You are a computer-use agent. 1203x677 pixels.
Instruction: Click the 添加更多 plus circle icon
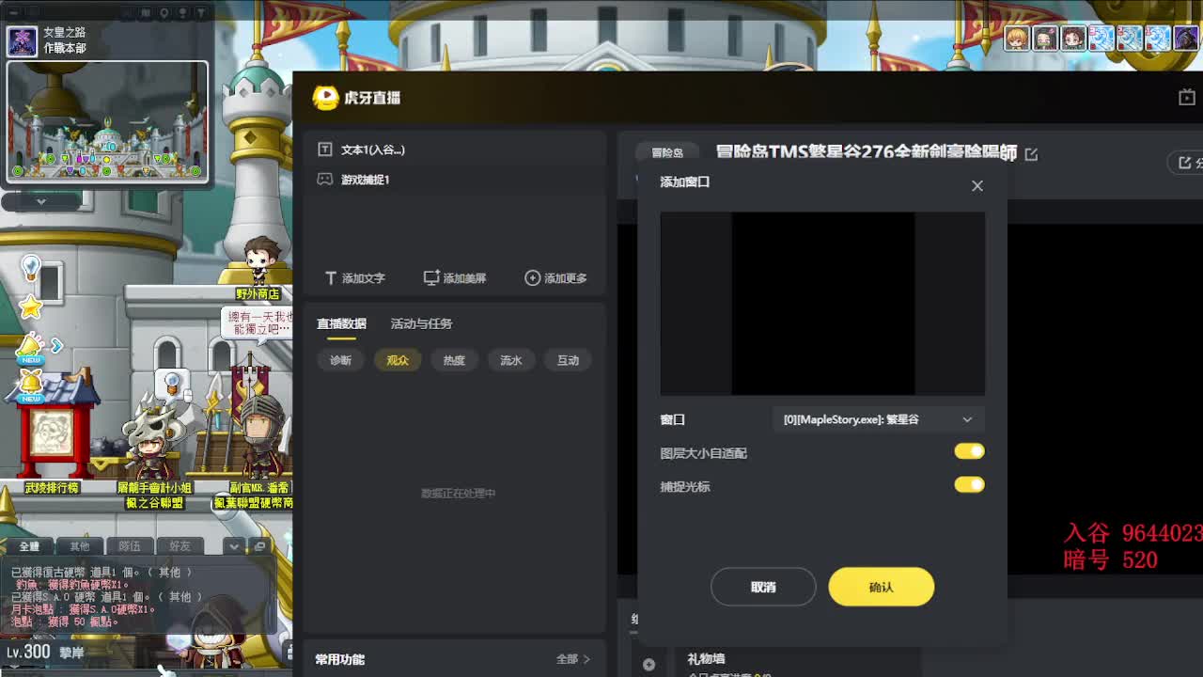tap(532, 278)
